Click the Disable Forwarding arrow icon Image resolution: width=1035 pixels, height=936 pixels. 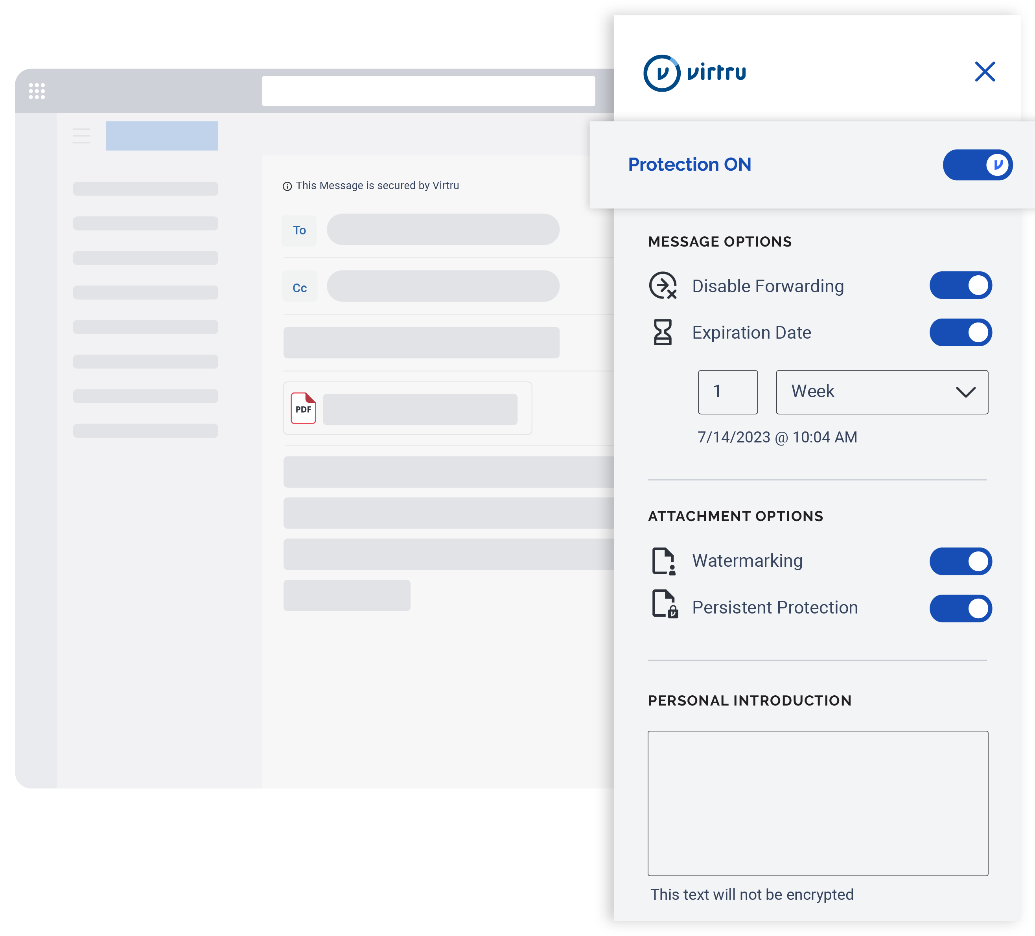coord(663,286)
